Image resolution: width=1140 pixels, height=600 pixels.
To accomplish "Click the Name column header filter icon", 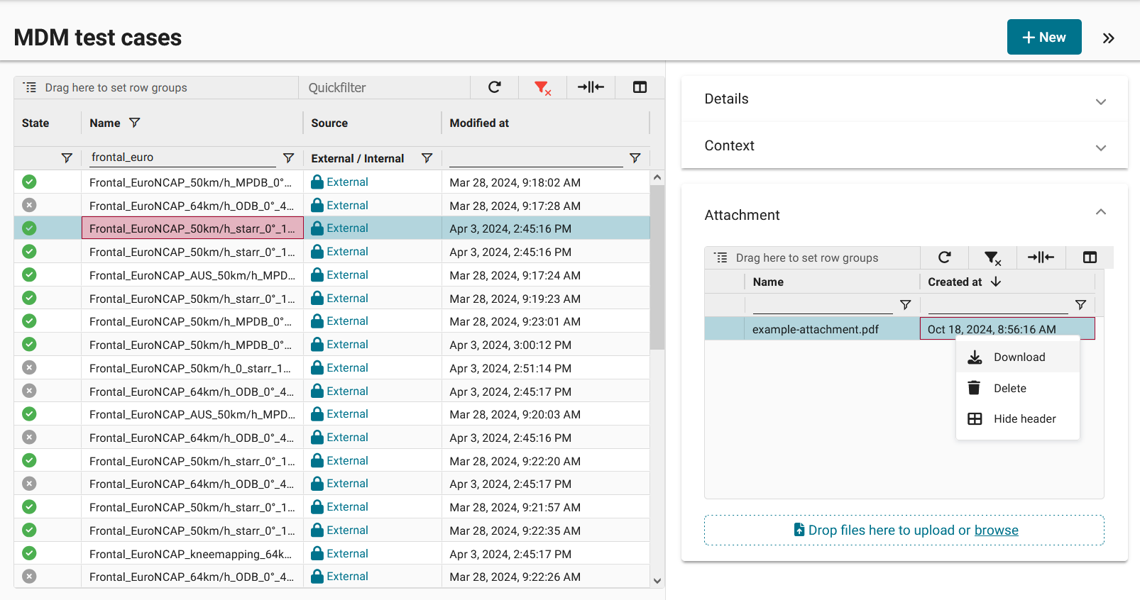I will pos(135,123).
